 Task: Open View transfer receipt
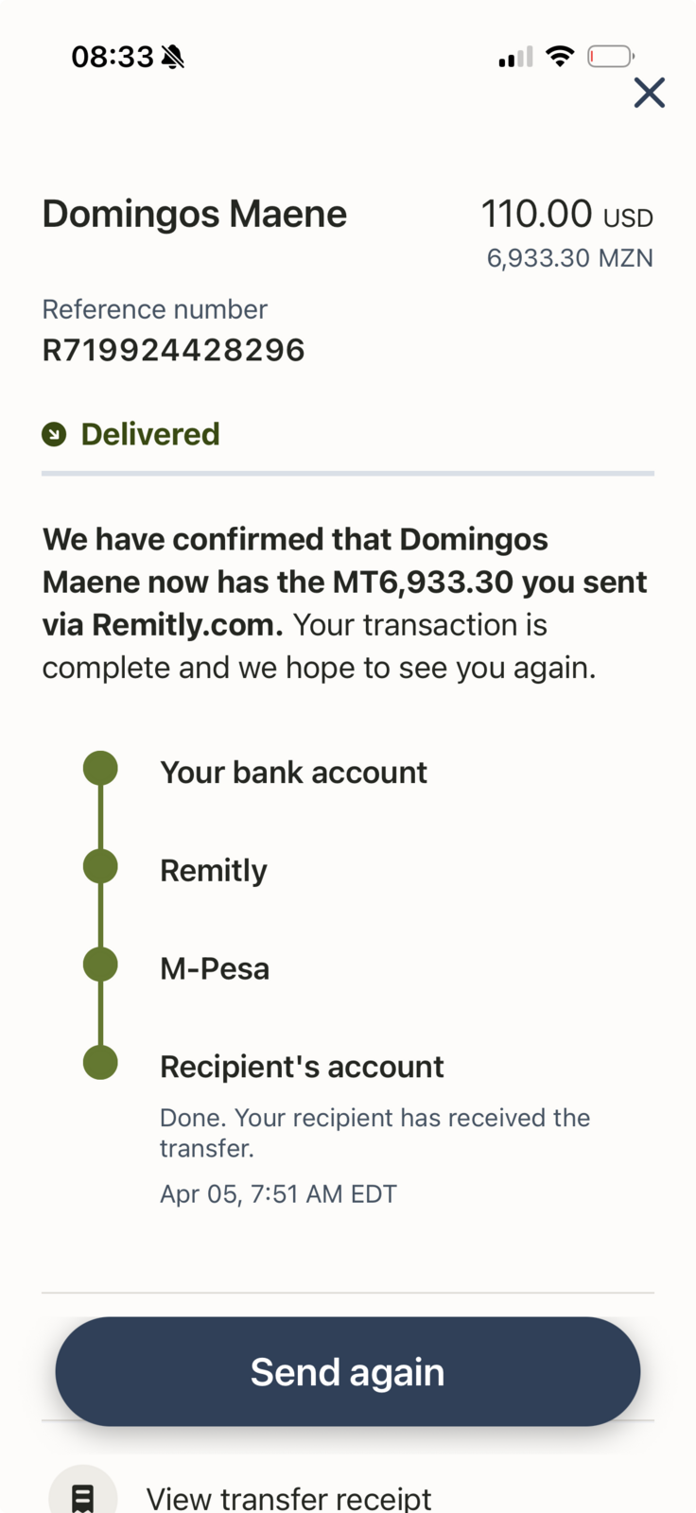click(x=288, y=1498)
